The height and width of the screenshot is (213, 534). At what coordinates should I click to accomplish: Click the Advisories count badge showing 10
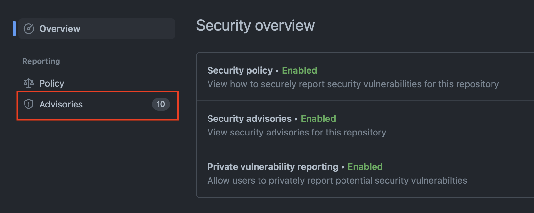(161, 104)
